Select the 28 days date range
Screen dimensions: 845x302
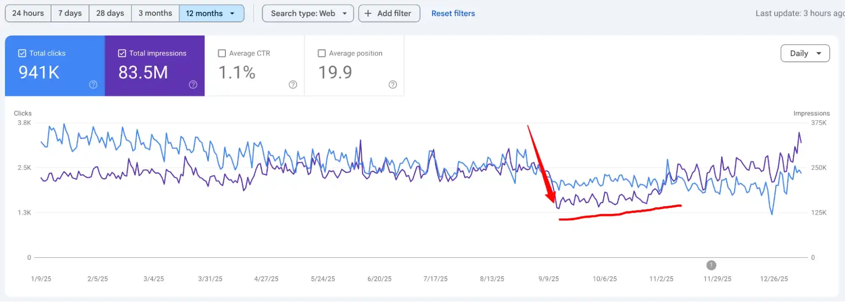click(x=109, y=13)
